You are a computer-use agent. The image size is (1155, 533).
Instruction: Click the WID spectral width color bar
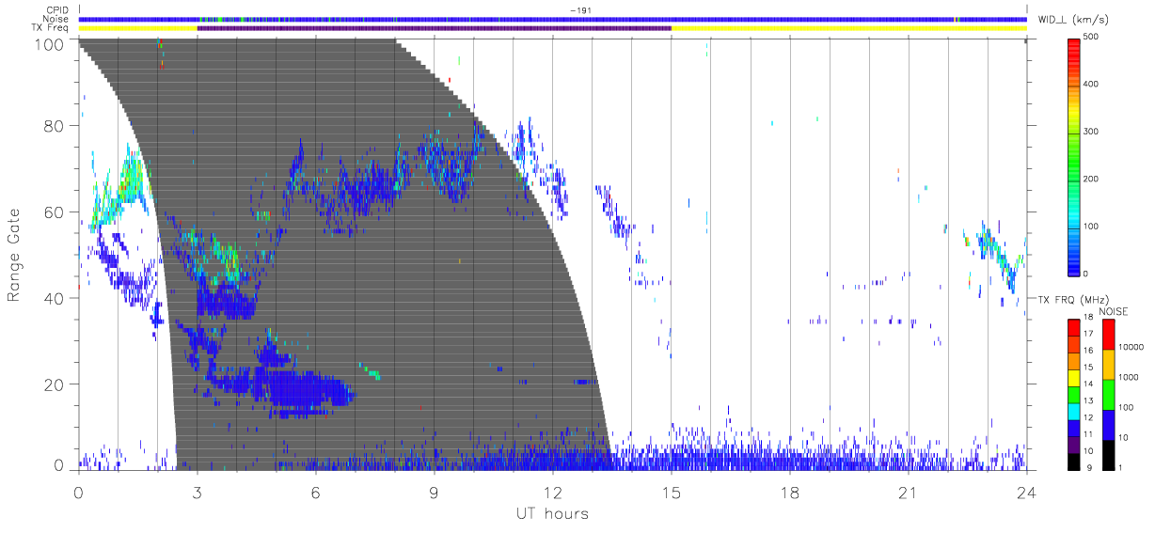click(1074, 156)
